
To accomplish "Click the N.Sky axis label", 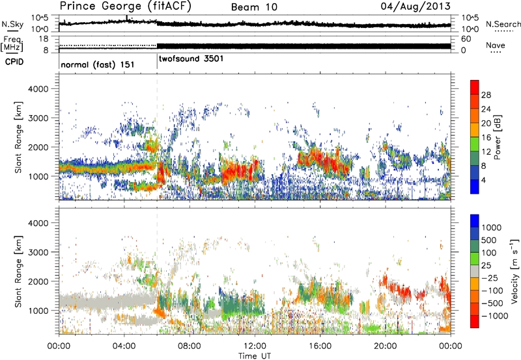I will click(x=12, y=24).
